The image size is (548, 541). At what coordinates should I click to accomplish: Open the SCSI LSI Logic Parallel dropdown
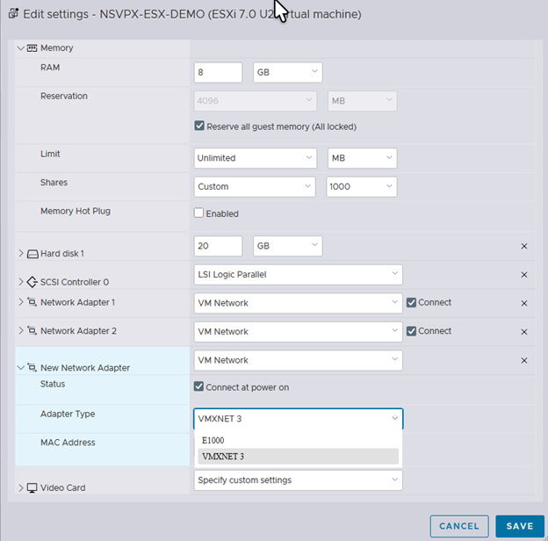(x=298, y=275)
